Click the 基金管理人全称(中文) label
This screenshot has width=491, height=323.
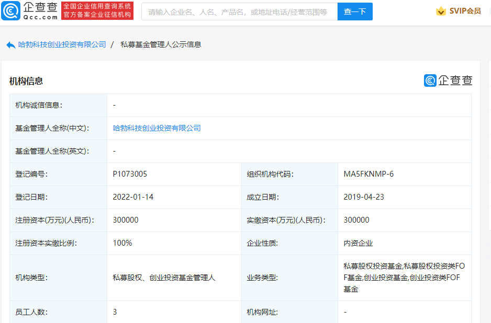(x=52, y=128)
